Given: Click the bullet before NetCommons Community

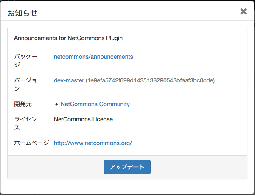Looking at the screenshot, I should [56, 104].
